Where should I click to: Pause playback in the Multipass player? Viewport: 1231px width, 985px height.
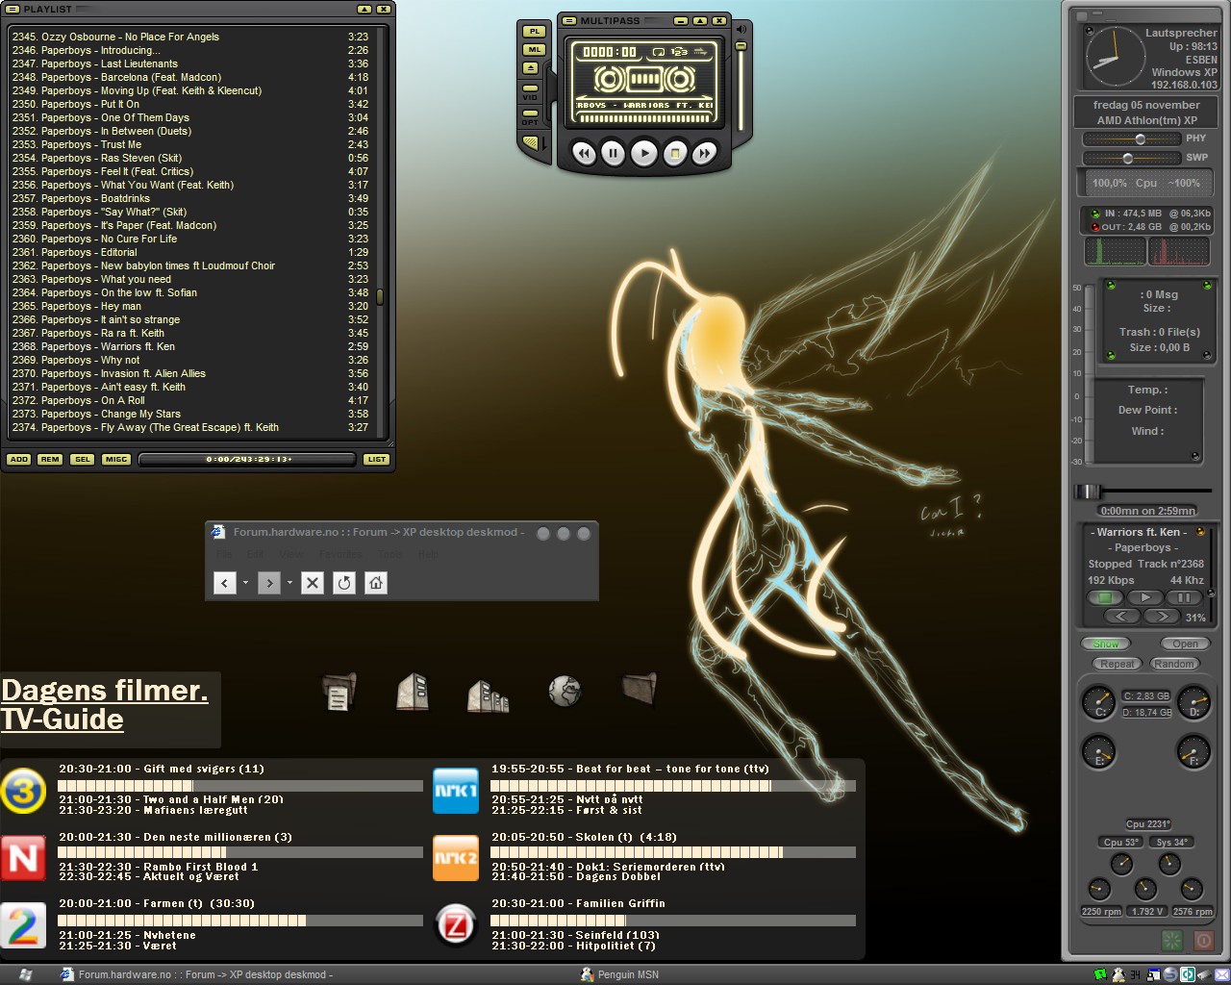(614, 153)
